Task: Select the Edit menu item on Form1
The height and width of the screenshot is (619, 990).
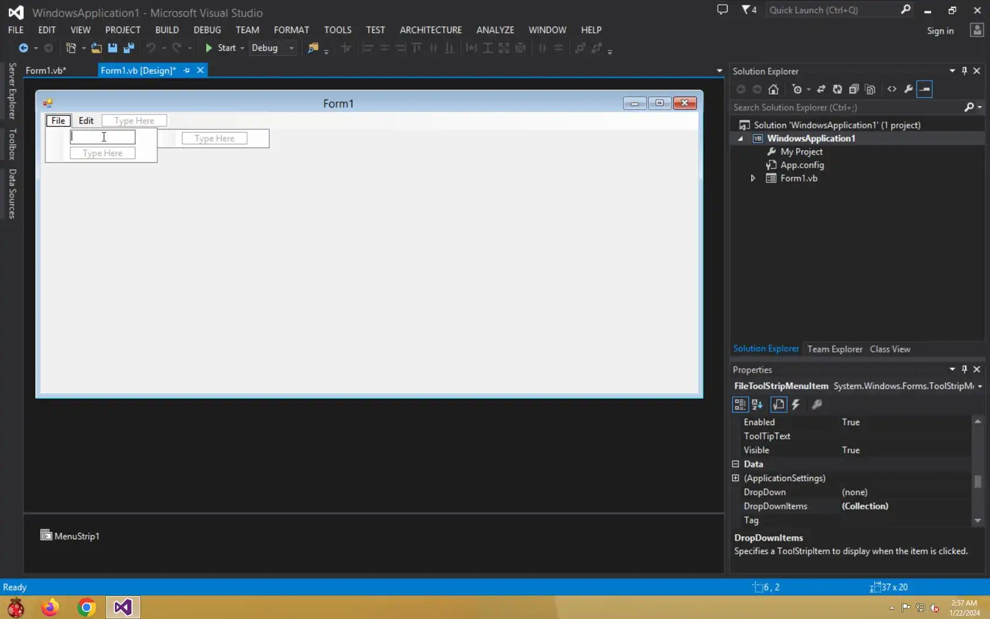Action: [x=86, y=120]
